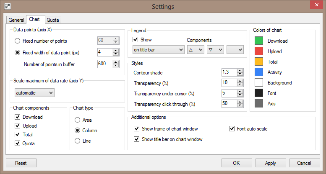Image resolution: width=326 pixels, height=174 pixels.
Task: Open the automatic scale maximum dropdown
Action: 34,92
